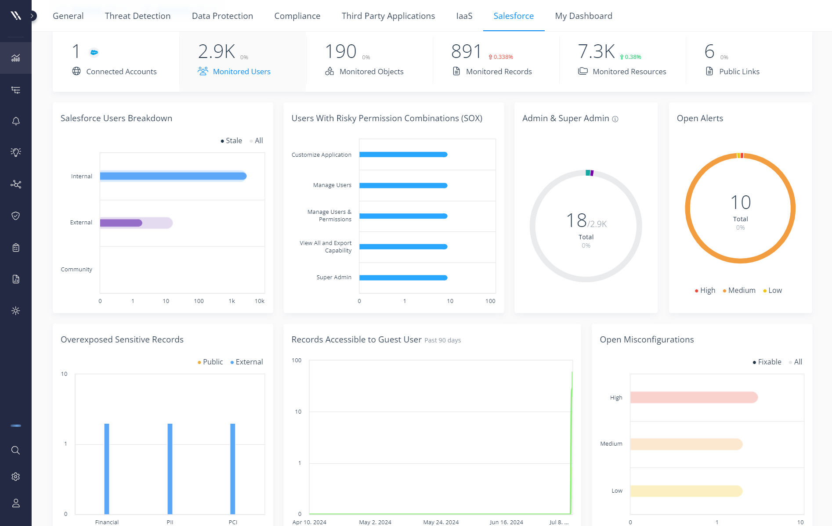Click the Monitored Resources label

(629, 72)
